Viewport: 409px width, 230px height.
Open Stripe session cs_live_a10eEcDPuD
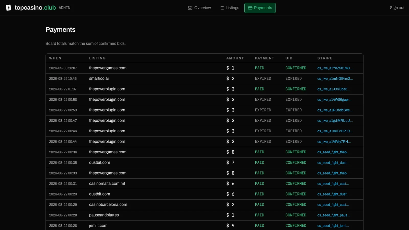click(x=335, y=131)
